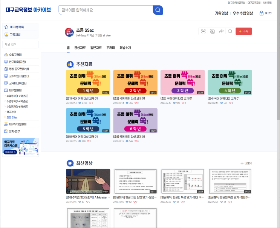Open the 기획영상 menu
This screenshot has height=228, width=280.
[x=221, y=13]
